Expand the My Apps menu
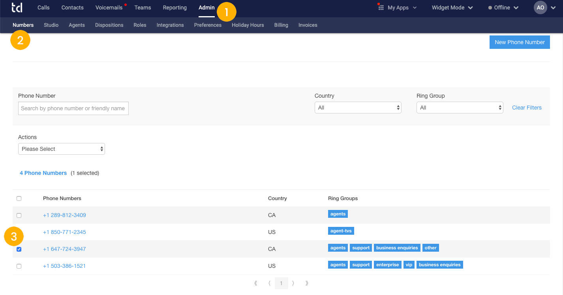The height and width of the screenshot is (295, 563). 402,7
